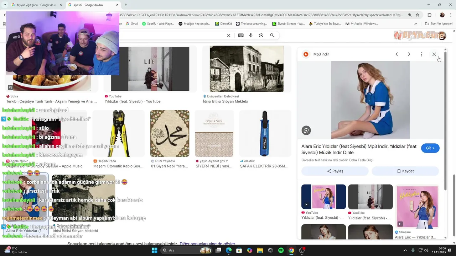Image resolution: width=456 pixels, height=256 pixels.
Task: Clear the Google search box text
Action: point(229,35)
